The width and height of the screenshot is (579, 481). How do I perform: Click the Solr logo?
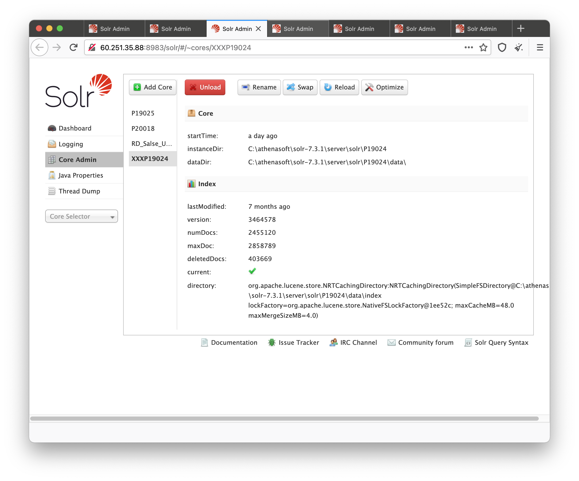coord(78,90)
